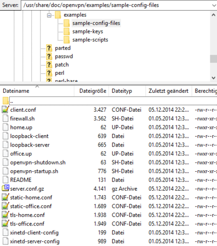The height and width of the screenshot is (246, 217).
Task: Select the sample-scripts folder in tree
Action: (x=90, y=40)
